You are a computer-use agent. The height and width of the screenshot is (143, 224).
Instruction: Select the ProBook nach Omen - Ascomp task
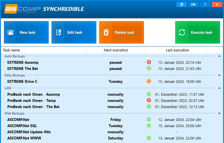[34, 94]
